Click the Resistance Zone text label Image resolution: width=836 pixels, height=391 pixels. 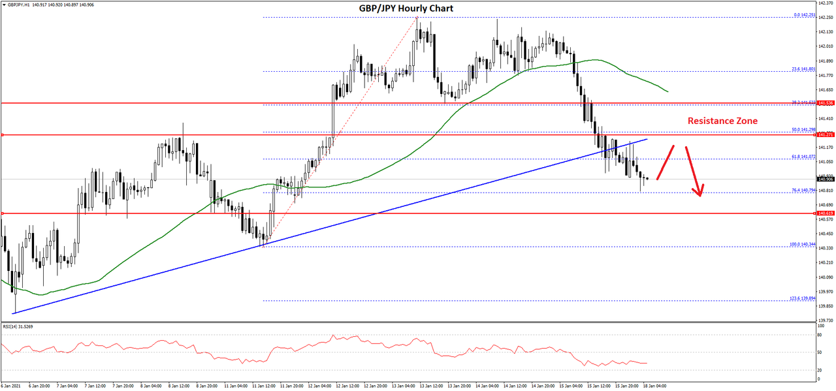[x=722, y=121]
